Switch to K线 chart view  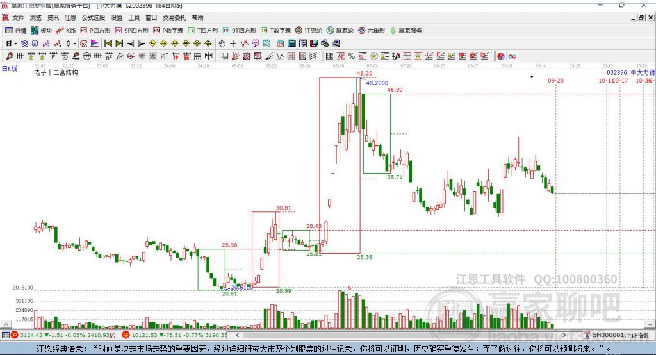66,31
